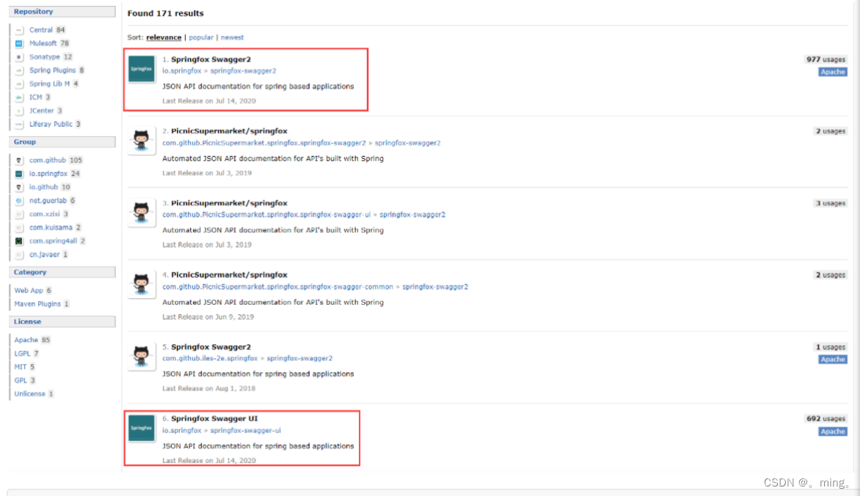Open result 5 Springfox Swagger2 title

coord(211,347)
